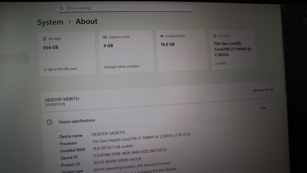Click the Product ID label

[x=71, y=165]
